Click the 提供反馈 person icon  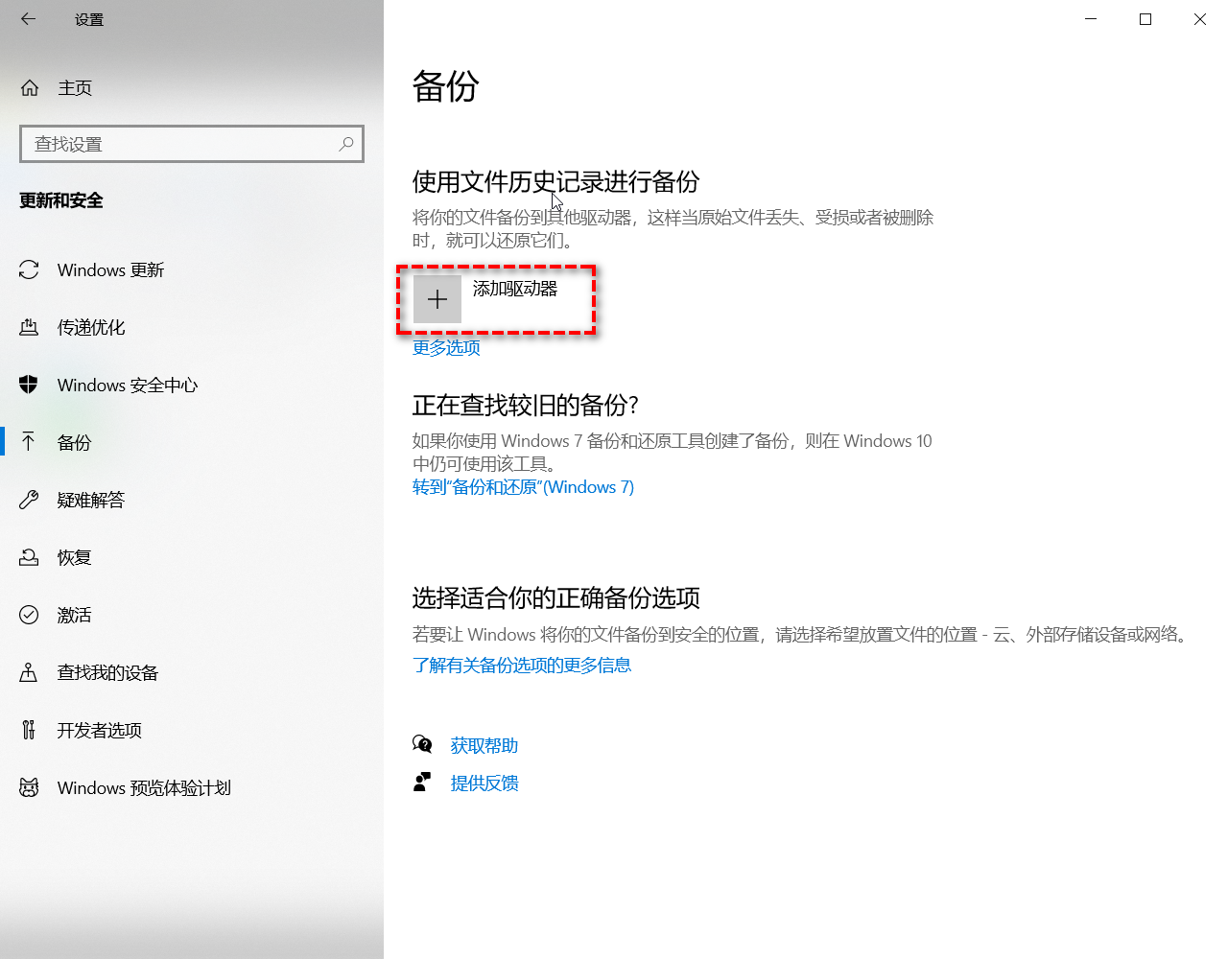pyautogui.click(x=422, y=783)
